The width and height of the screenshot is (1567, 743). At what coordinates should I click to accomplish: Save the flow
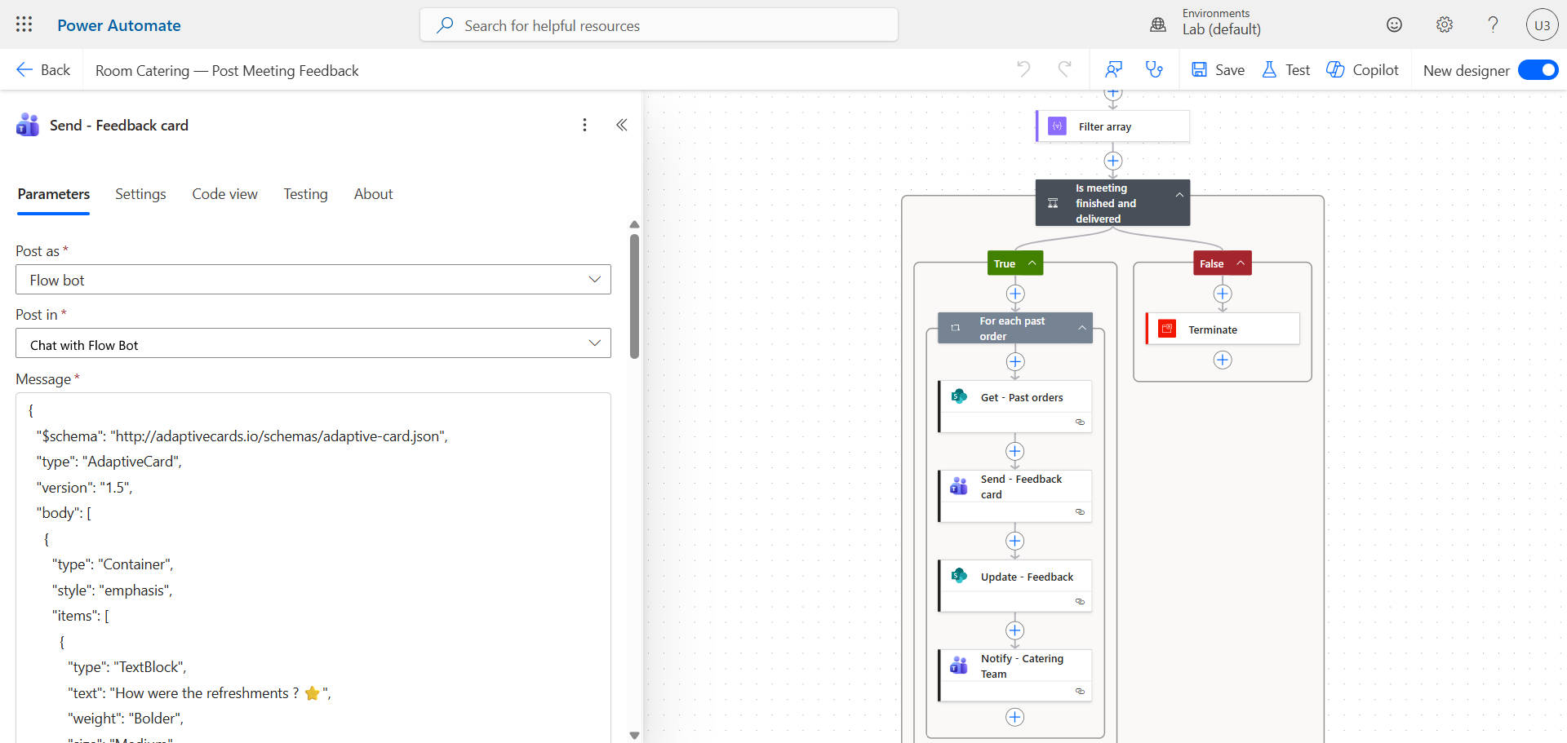1218,70
